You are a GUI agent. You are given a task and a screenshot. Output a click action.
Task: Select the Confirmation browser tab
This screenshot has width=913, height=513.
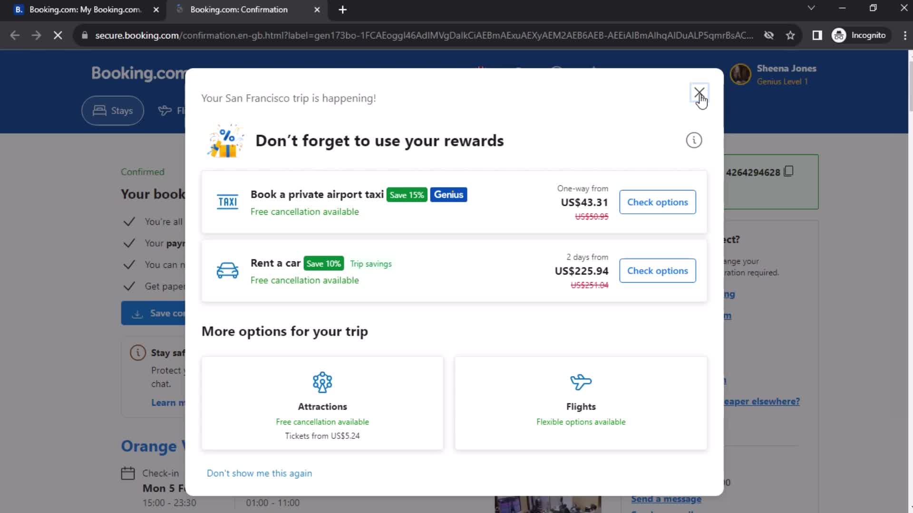(x=244, y=9)
